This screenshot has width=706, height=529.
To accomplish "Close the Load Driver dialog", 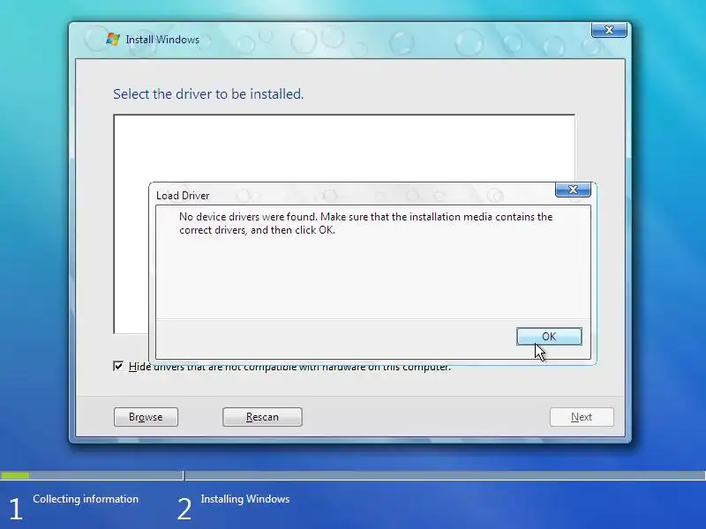I will click(x=573, y=190).
